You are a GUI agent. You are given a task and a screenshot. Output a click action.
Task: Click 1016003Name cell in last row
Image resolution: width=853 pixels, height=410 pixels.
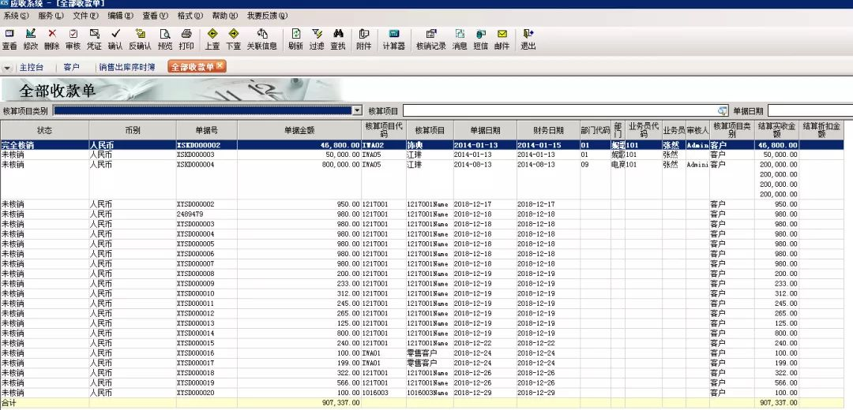pos(430,392)
